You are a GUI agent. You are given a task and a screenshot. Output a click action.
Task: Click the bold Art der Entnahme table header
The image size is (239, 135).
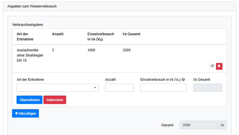[25, 37]
